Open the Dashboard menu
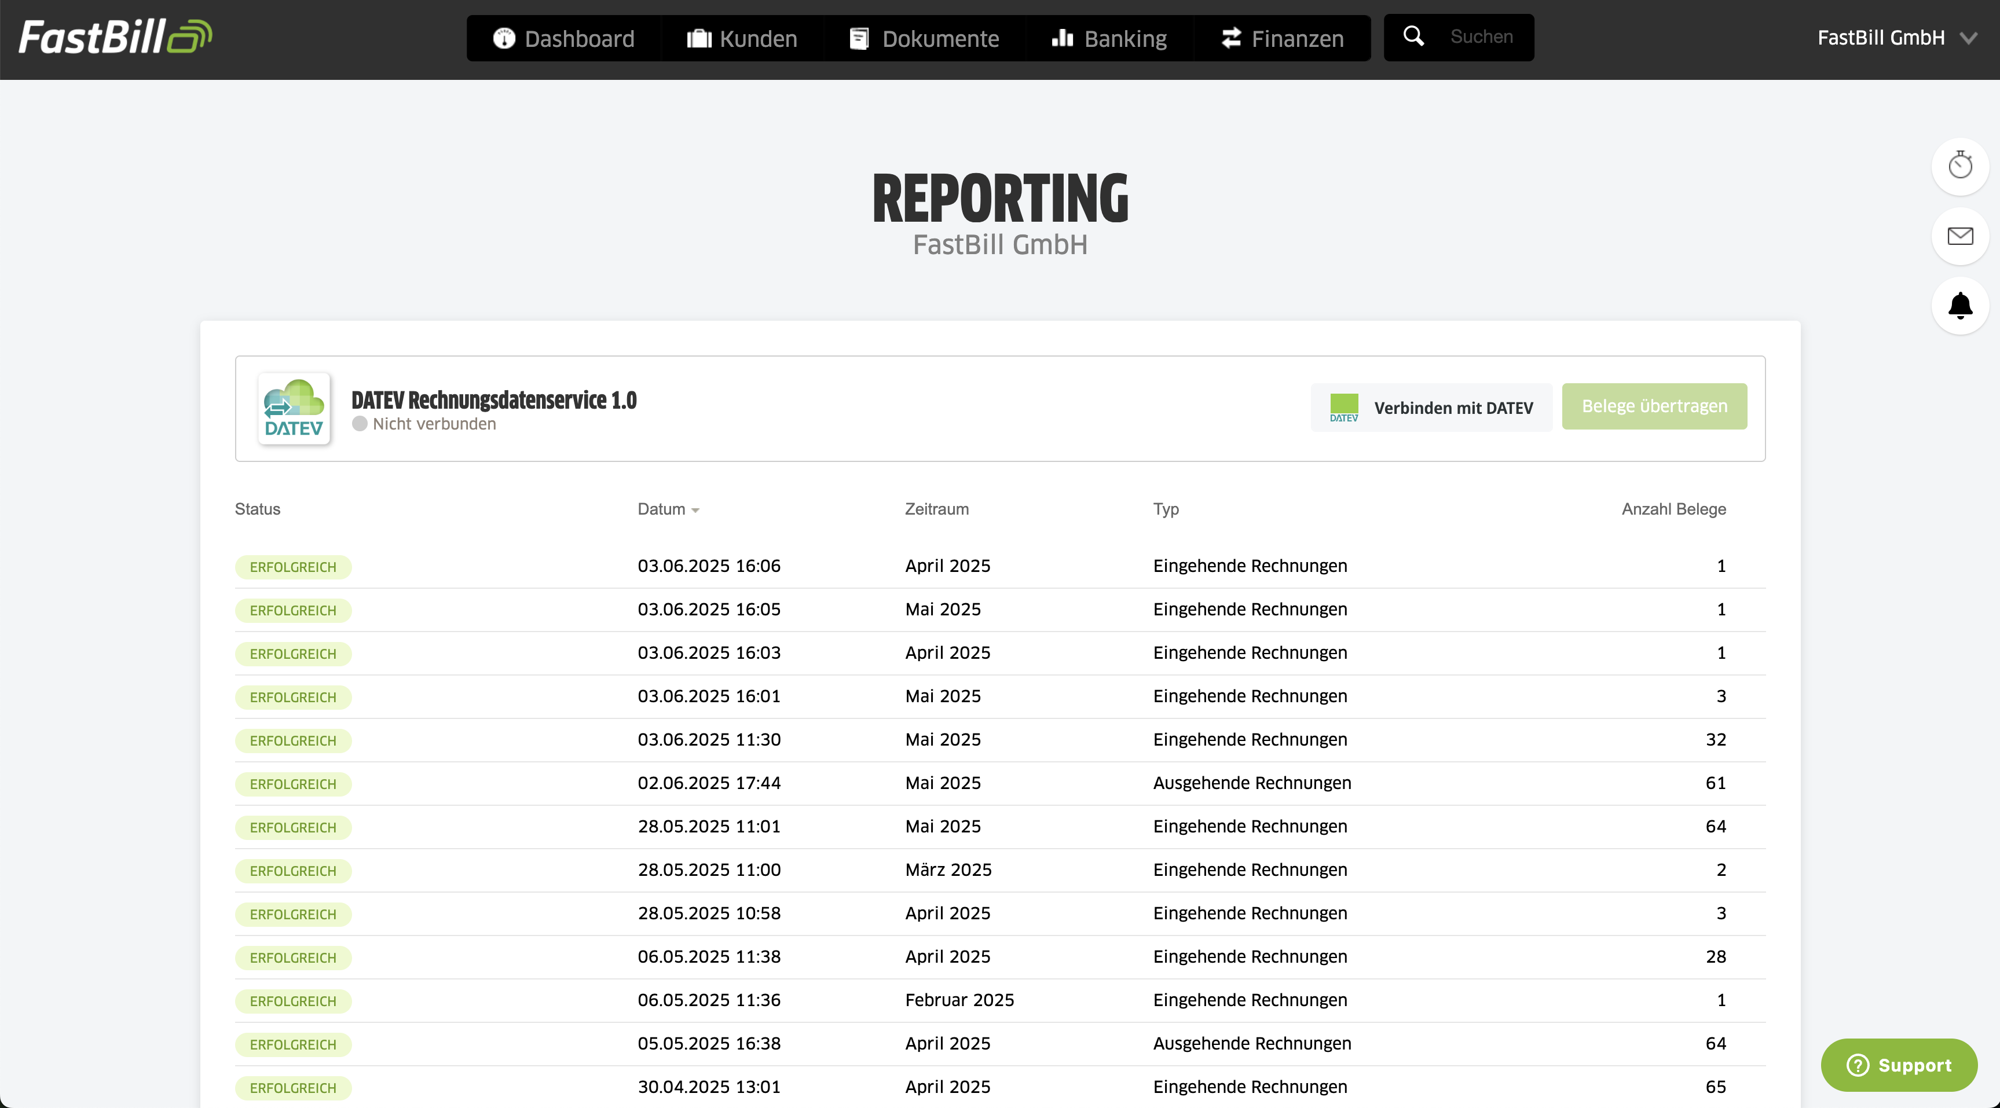Viewport: 2000px width, 1108px height. [x=563, y=38]
